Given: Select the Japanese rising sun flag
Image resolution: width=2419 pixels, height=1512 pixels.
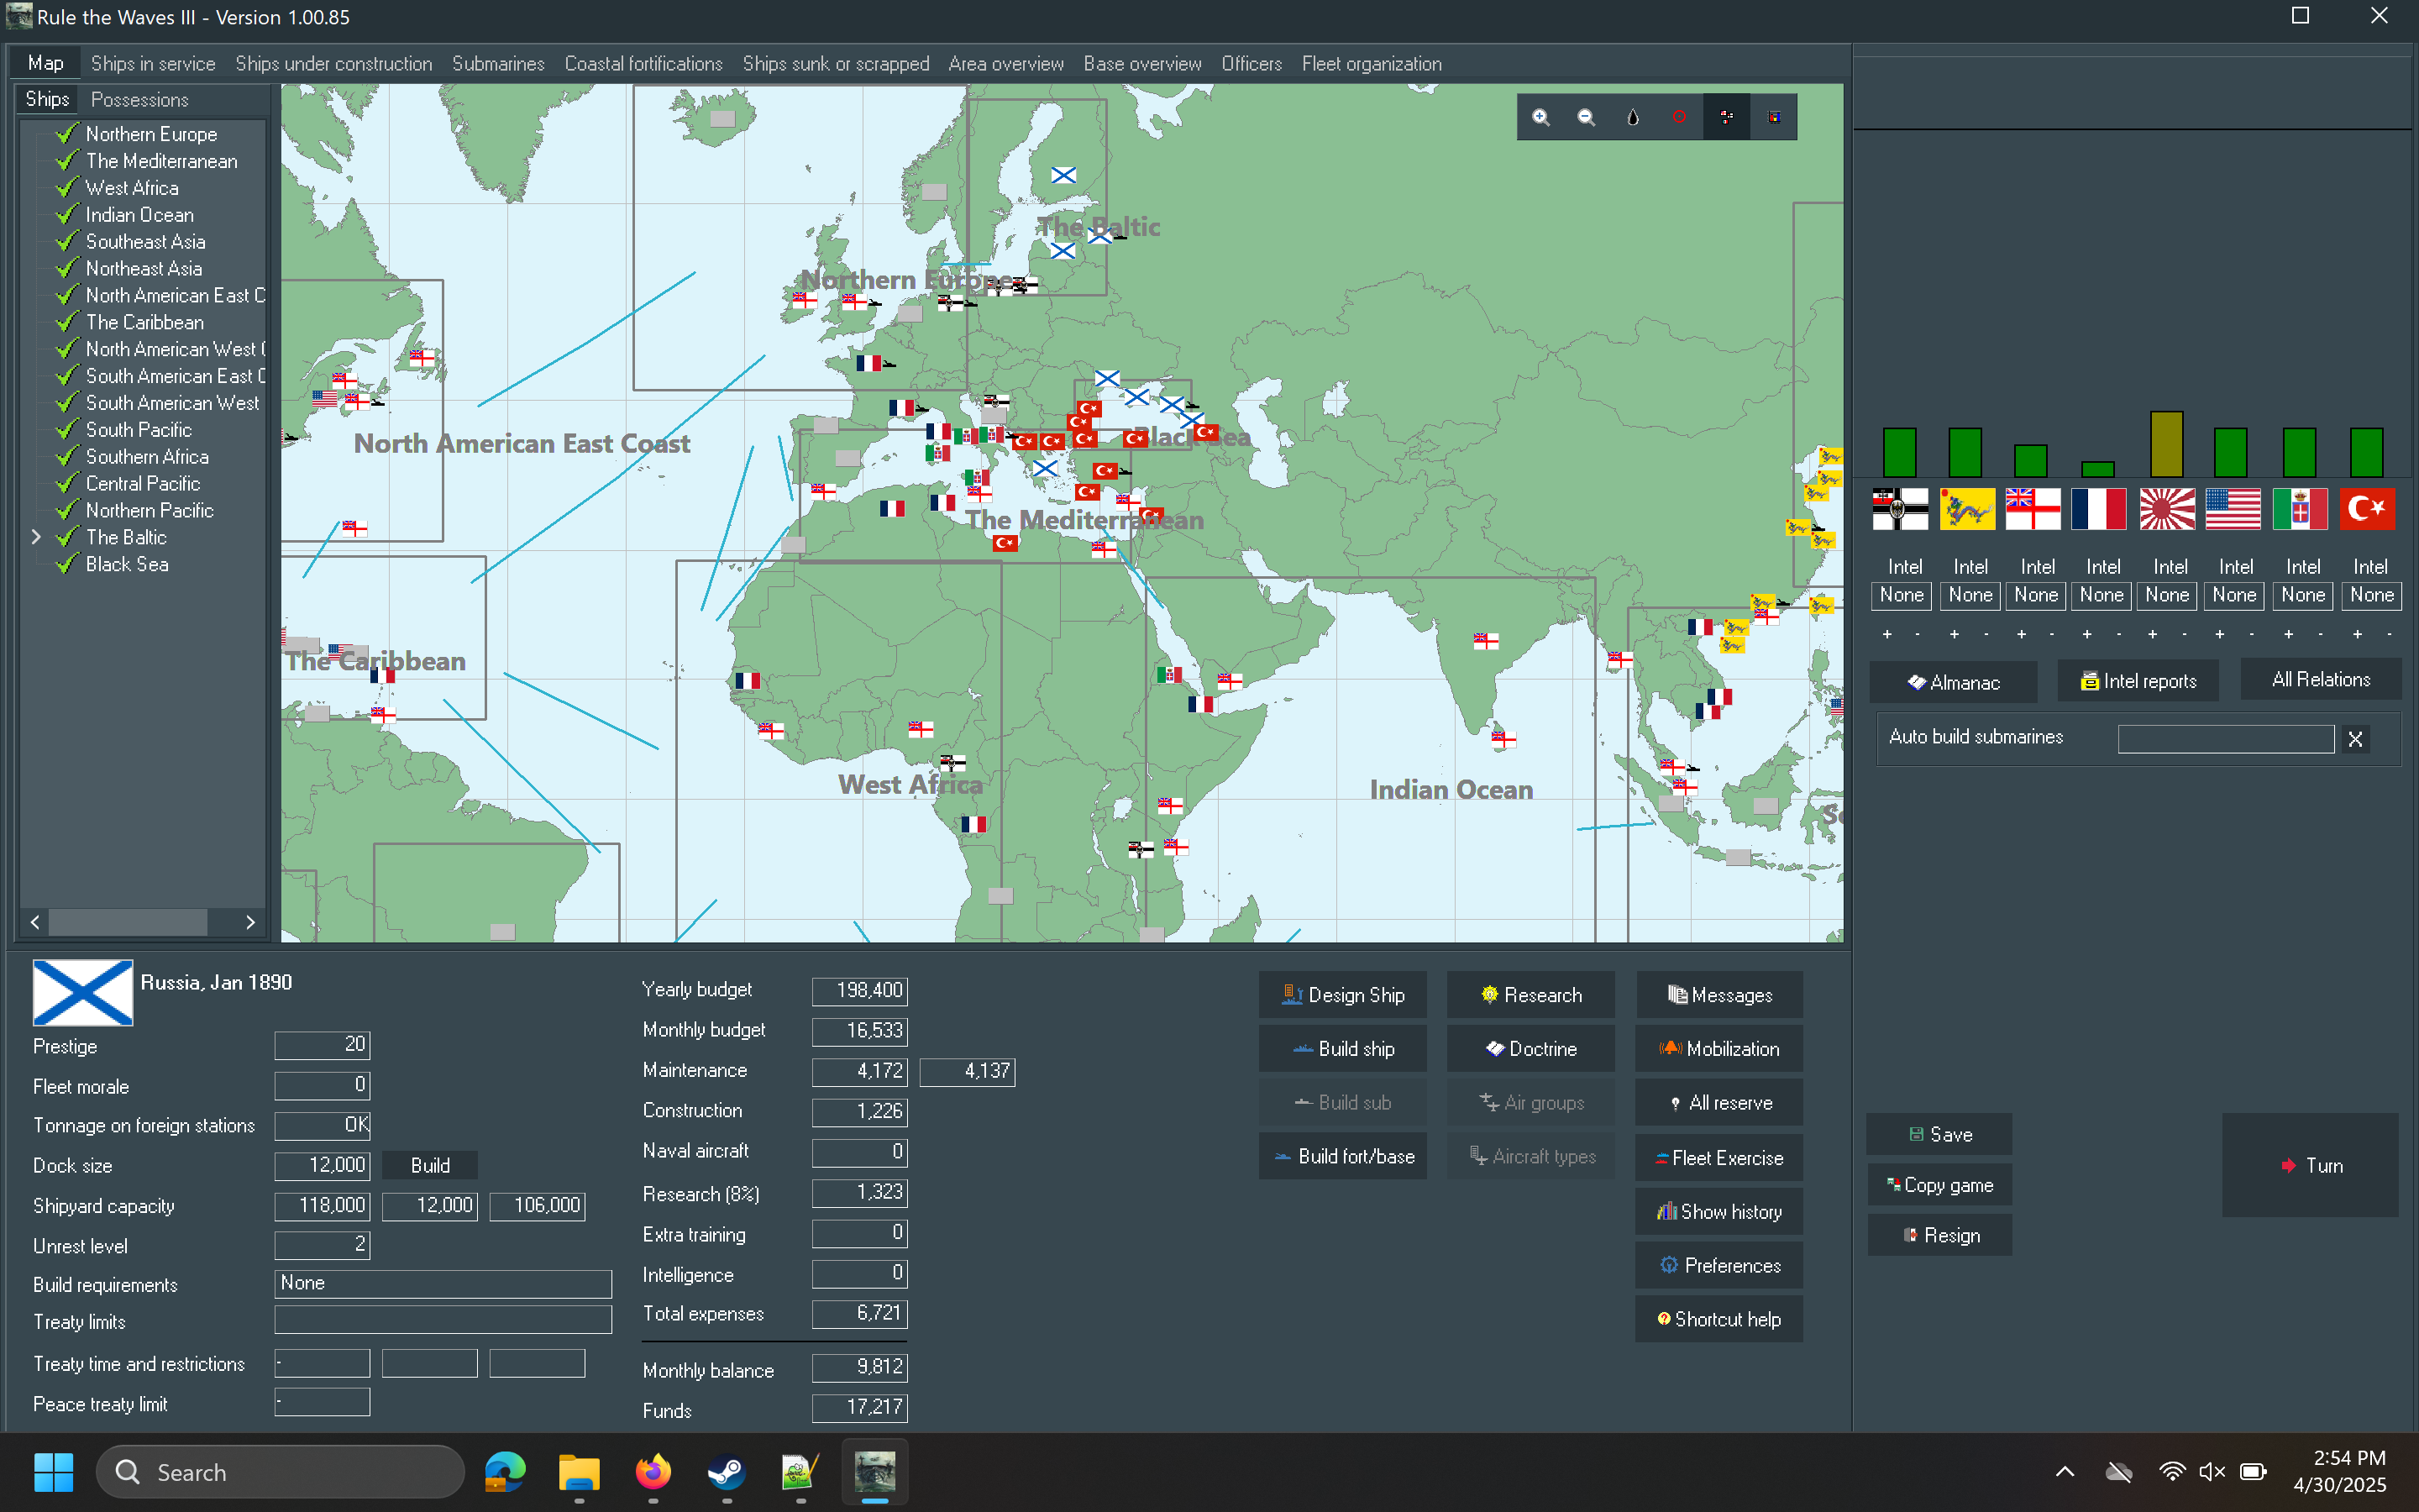Looking at the screenshot, I should point(2166,509).
